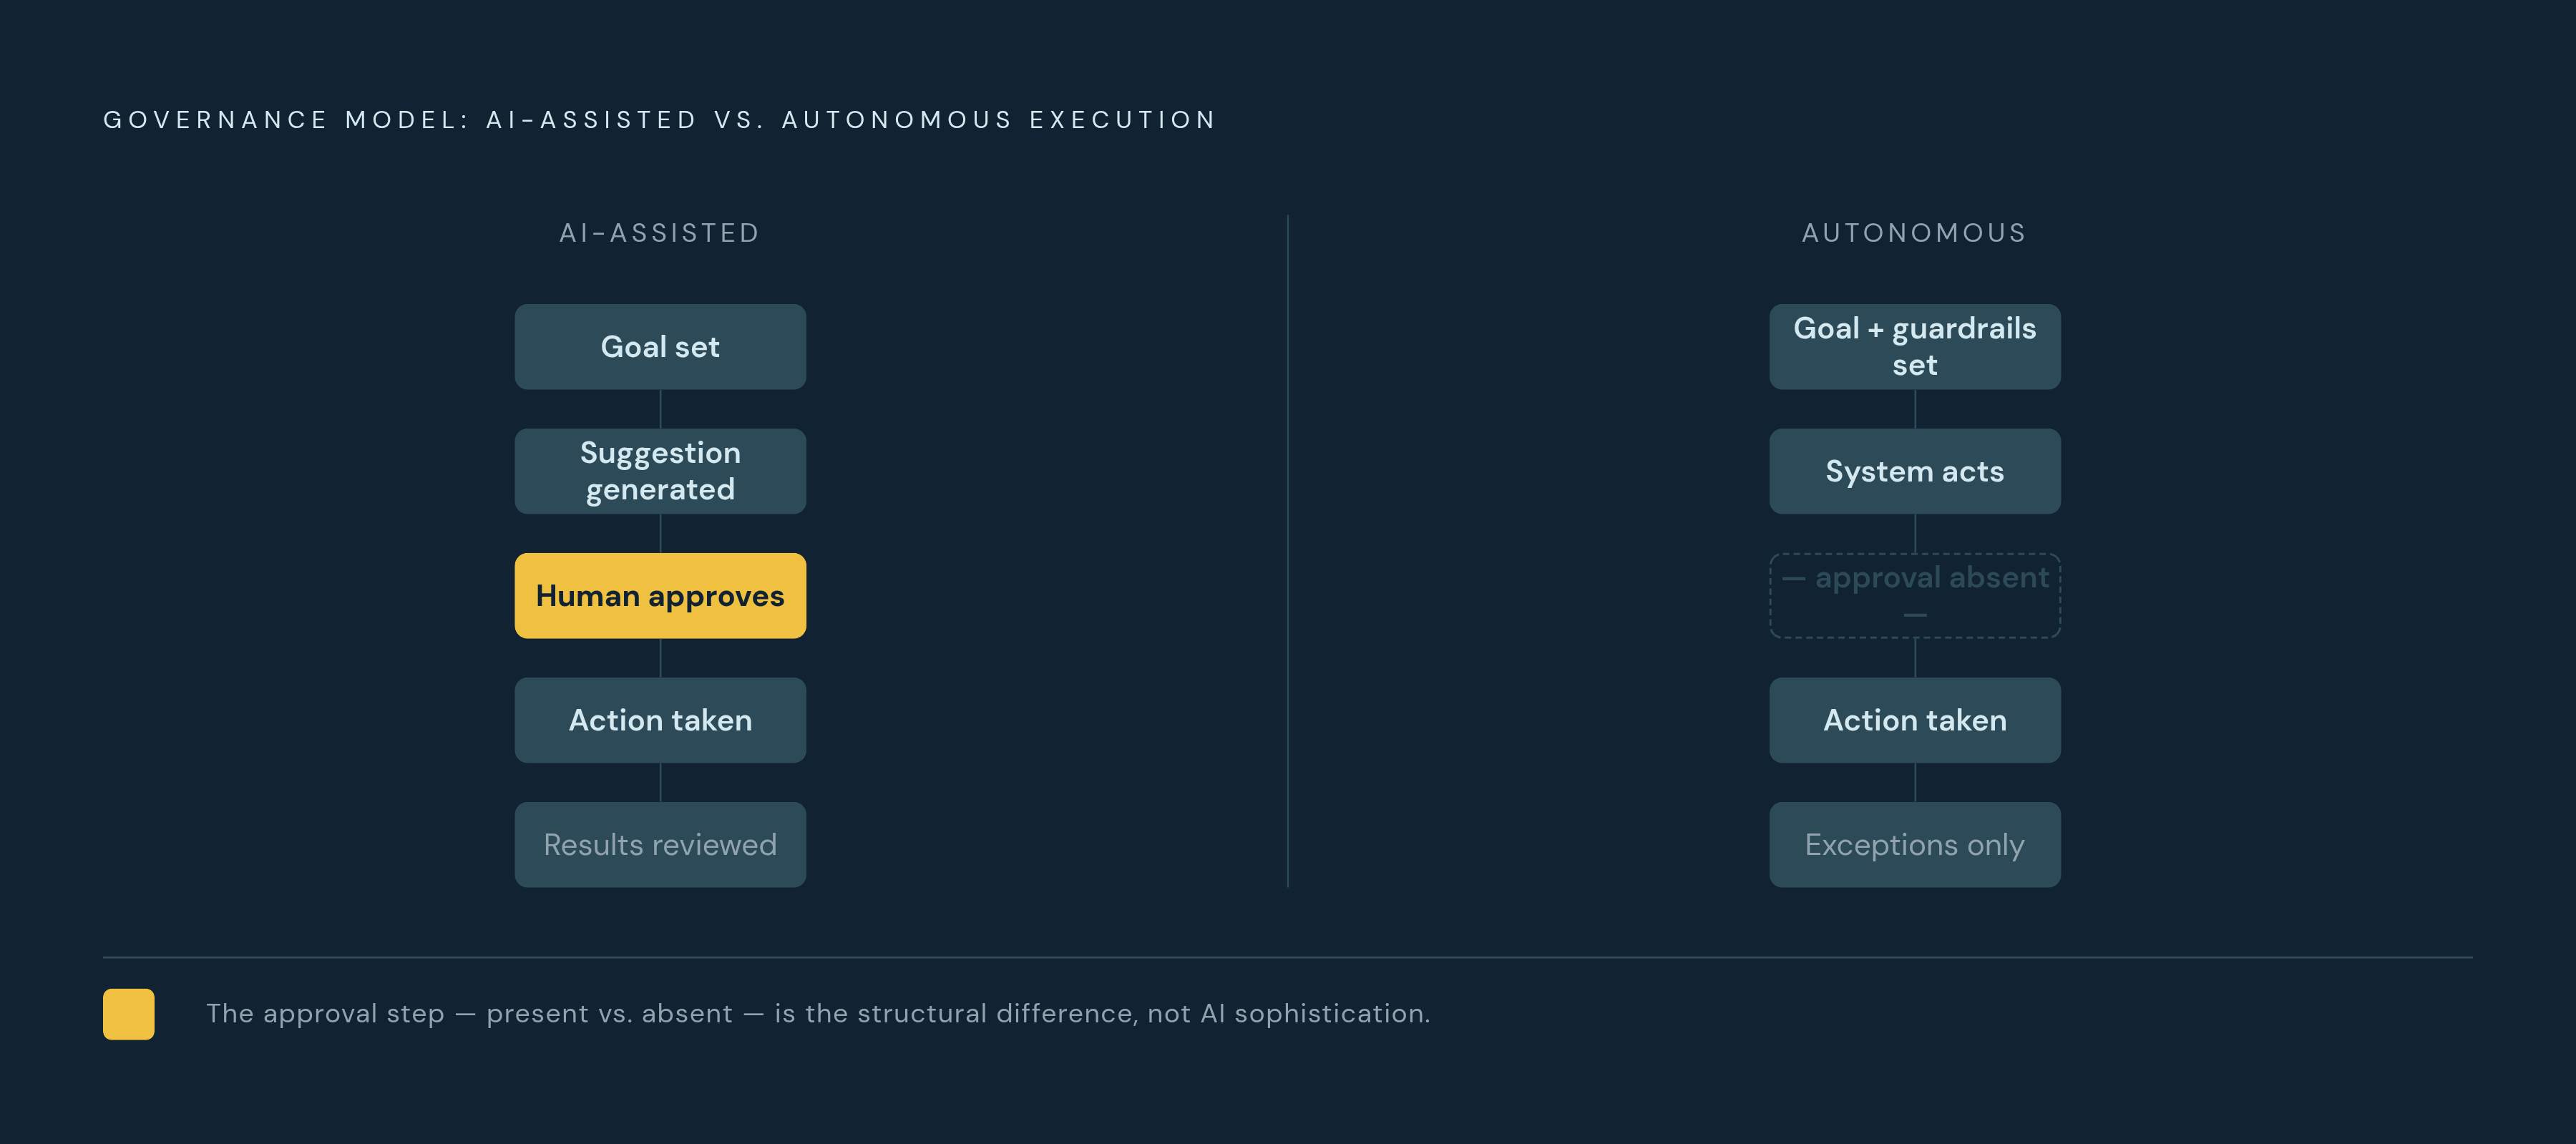Select the dashed 'approval absent' placeholder
The image size is (2576, 1144).
click(x=1914, y=596)
